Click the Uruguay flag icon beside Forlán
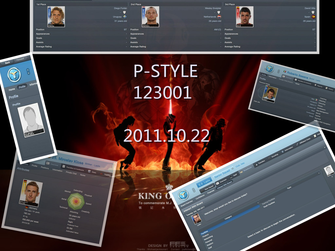Screen dimensions: 335x251 125,17
